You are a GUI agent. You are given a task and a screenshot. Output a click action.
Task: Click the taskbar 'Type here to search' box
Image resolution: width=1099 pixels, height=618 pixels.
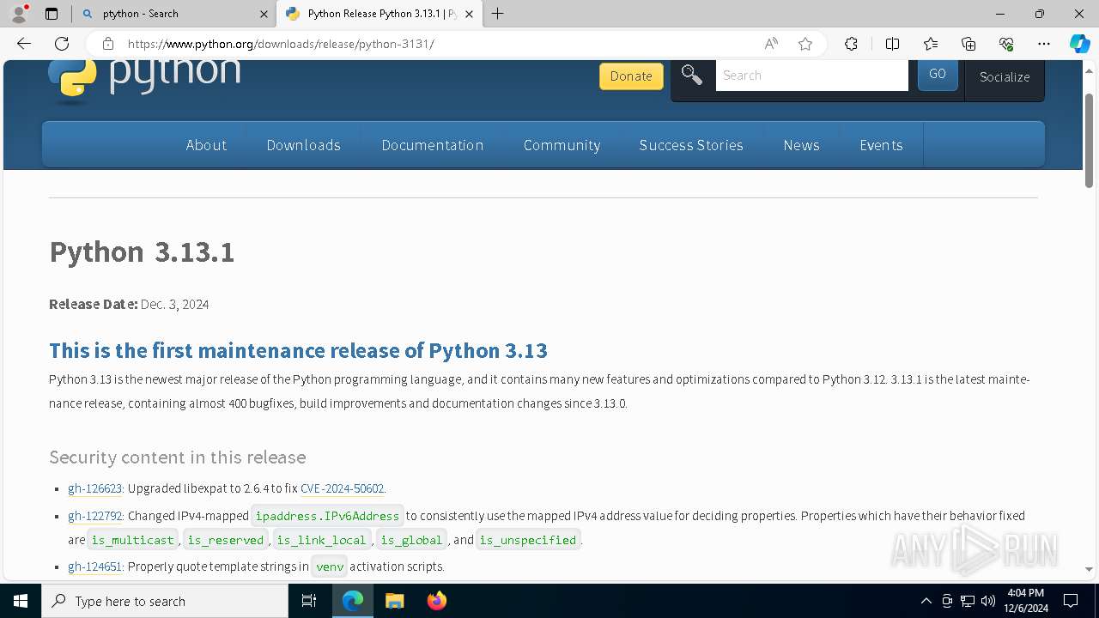point(165,601)
